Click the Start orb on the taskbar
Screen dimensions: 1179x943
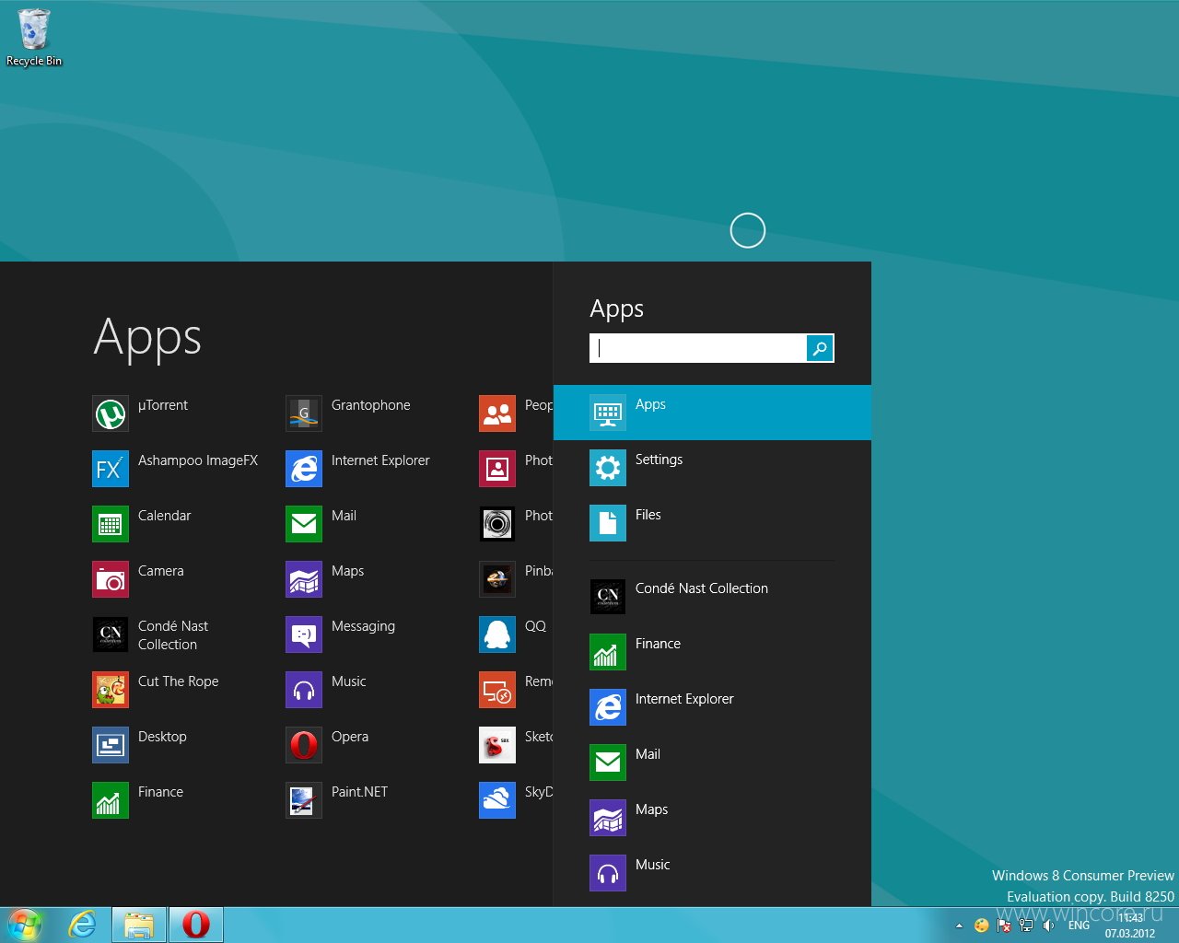pos(25,925)
